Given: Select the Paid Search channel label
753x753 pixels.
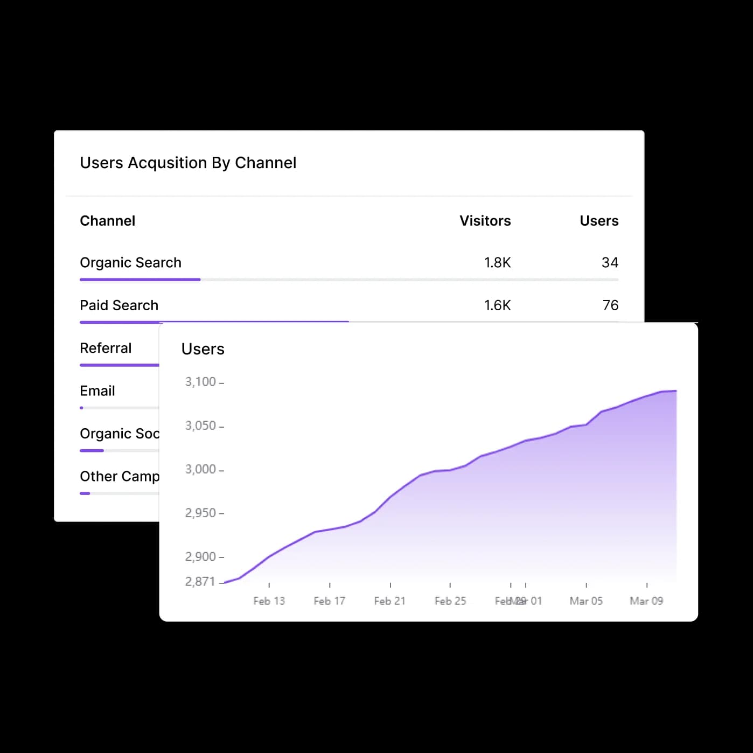Looking at the screenshot, I should [119, 305].
